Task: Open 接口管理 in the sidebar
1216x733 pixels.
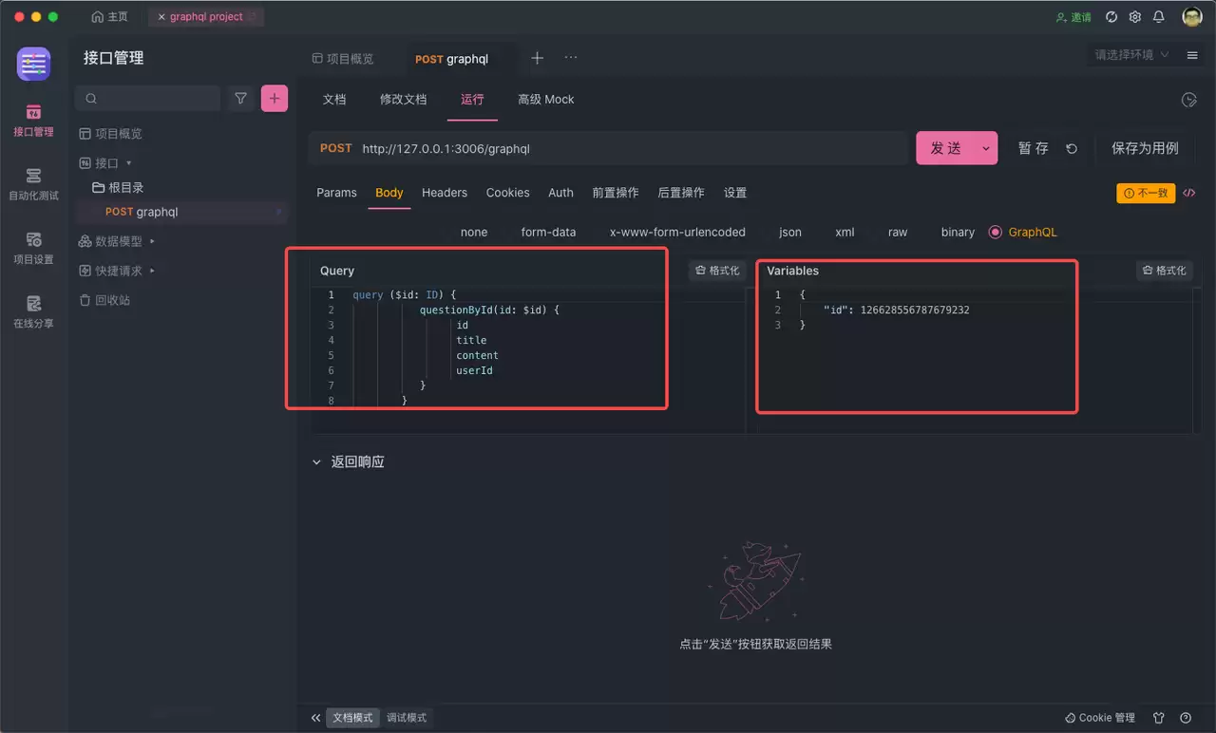Action: click(33, 121)
